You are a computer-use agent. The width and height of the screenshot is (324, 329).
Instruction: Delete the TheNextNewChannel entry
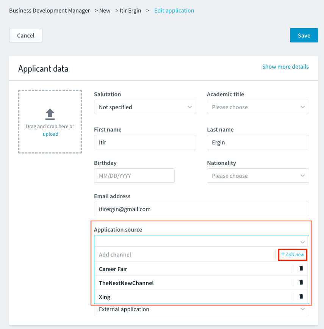[301, 282]
